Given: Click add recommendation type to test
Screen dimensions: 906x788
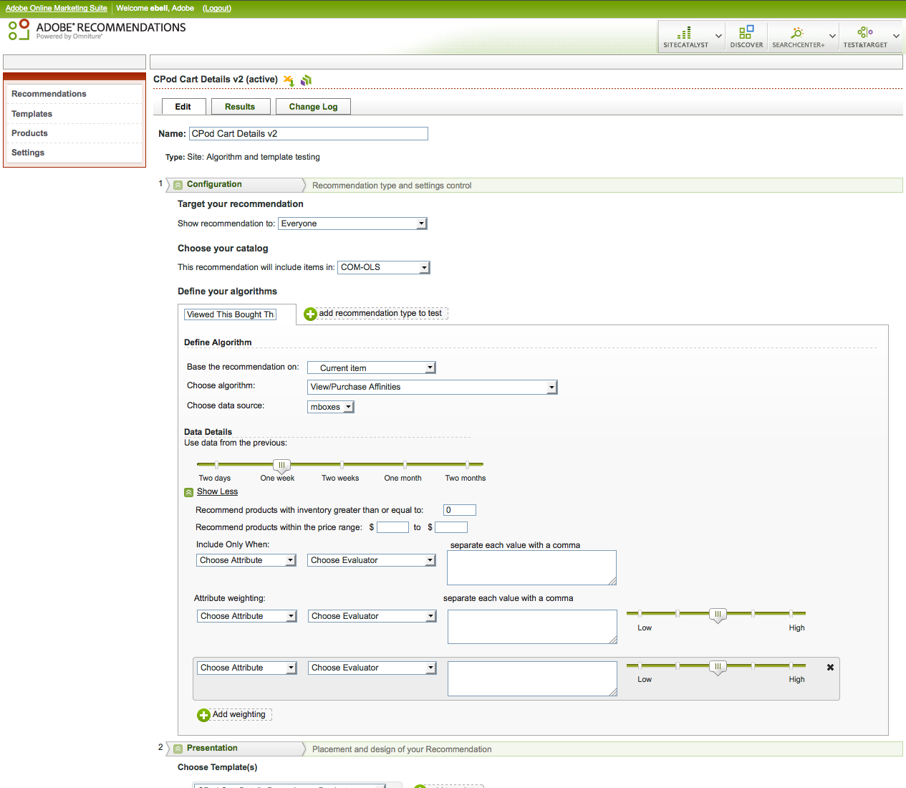Looking at the screenshot, I should 380,313.
